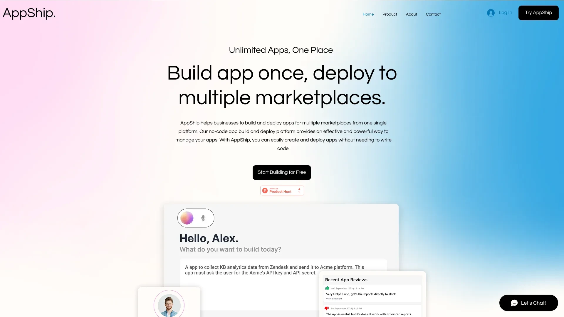Click the microphone icon in chat

[x=203, y=218]
